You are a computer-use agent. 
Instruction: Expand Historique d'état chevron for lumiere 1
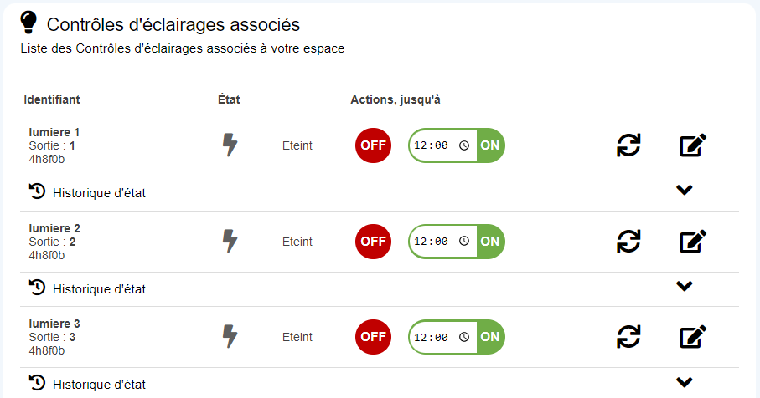coord(685,190)
